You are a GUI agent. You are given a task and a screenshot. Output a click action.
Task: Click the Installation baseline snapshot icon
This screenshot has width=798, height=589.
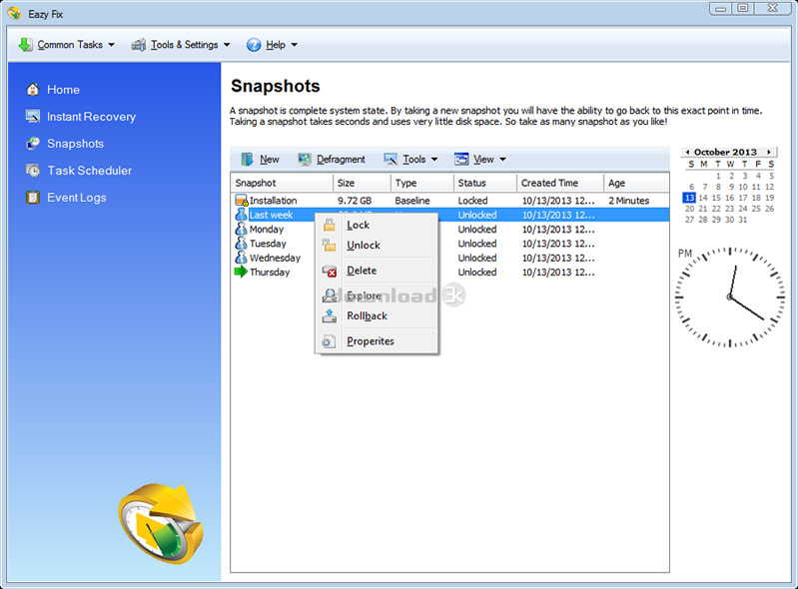coord(242,201)
